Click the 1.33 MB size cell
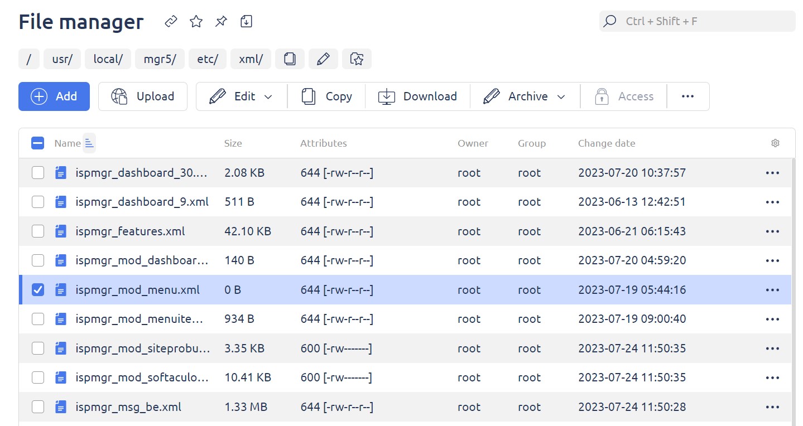803x426 pixels. pos(246,407)
